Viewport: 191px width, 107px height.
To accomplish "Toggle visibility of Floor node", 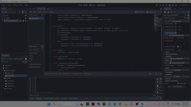I will click(26, 18).
